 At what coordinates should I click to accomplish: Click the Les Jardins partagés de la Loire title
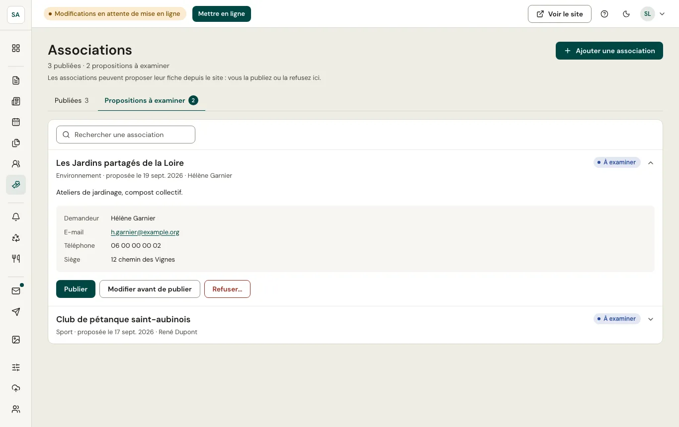(x=120, y=163)
